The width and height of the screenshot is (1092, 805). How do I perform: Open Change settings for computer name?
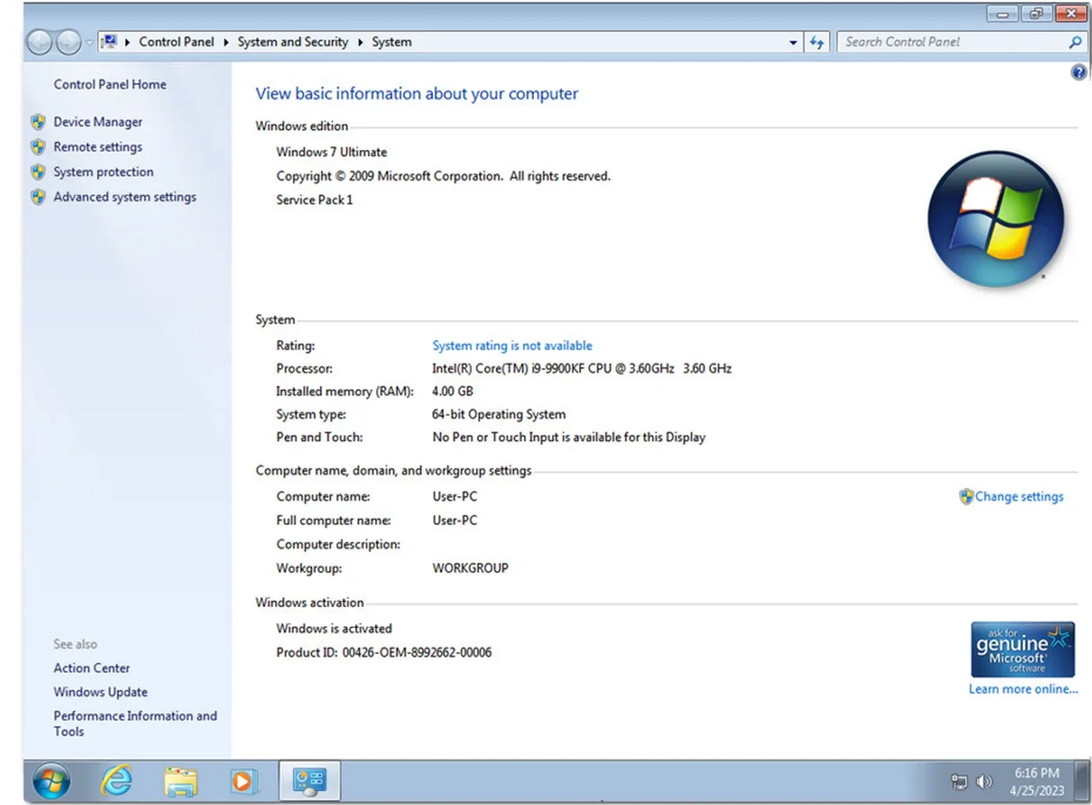[x=1019, y=496]
